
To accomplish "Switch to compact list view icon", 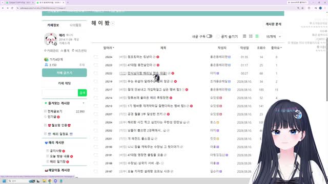I will tap(257, 36).
